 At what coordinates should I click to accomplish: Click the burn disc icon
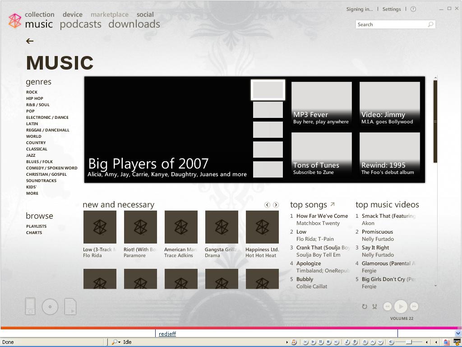tap(50, 307)
